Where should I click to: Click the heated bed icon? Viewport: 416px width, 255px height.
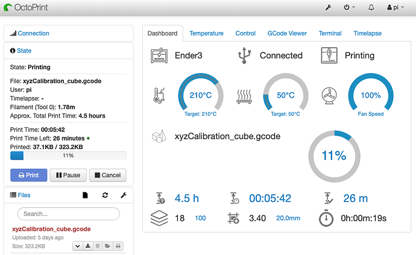coord(244,96)
